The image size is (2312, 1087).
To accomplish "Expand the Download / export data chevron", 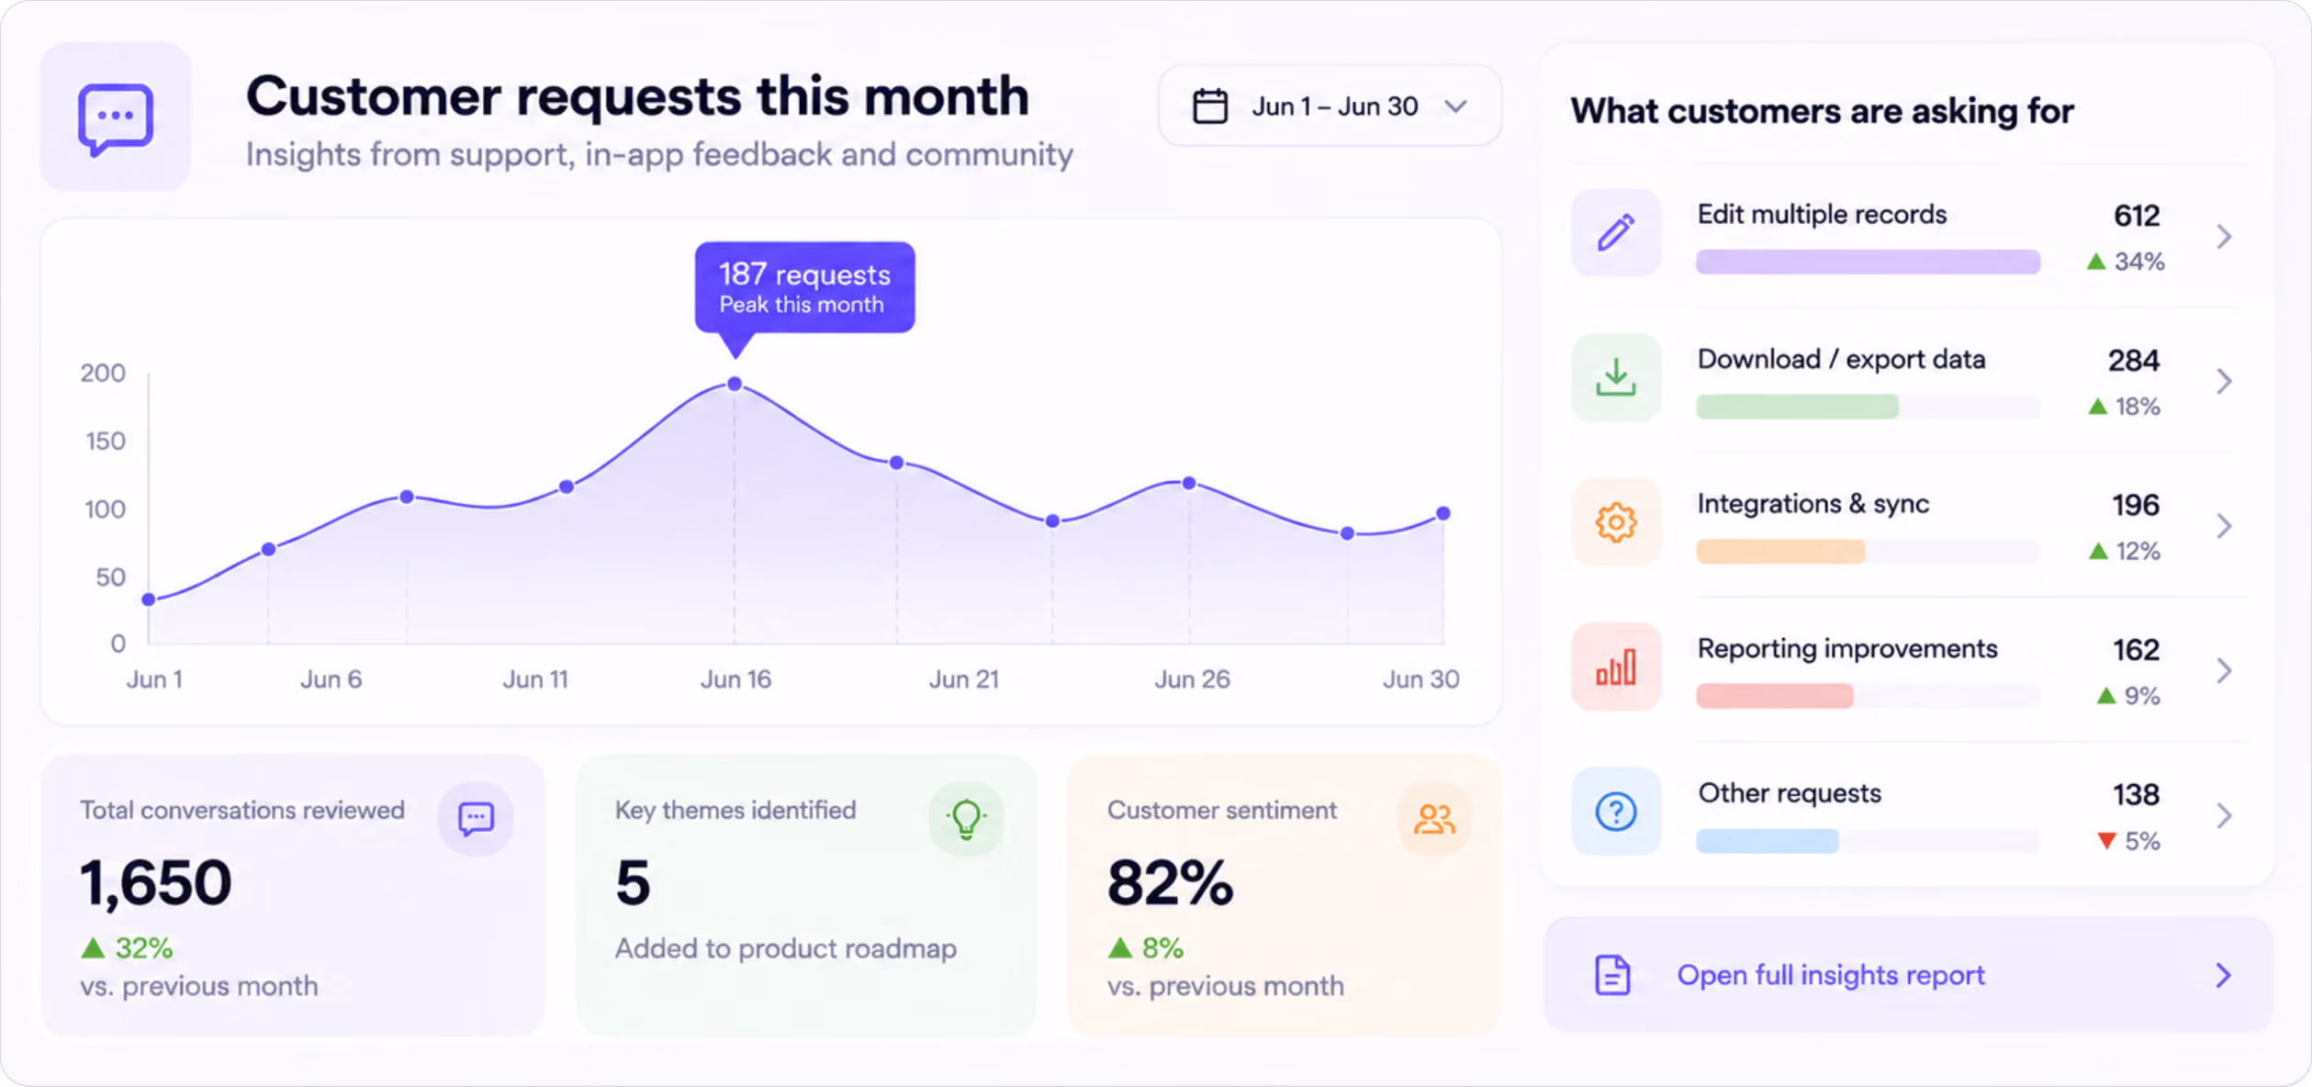I will coord(2223,381).
